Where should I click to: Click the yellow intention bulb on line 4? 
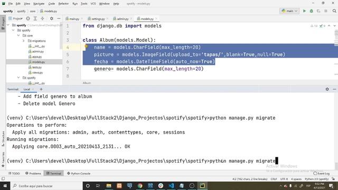[86, 46]
